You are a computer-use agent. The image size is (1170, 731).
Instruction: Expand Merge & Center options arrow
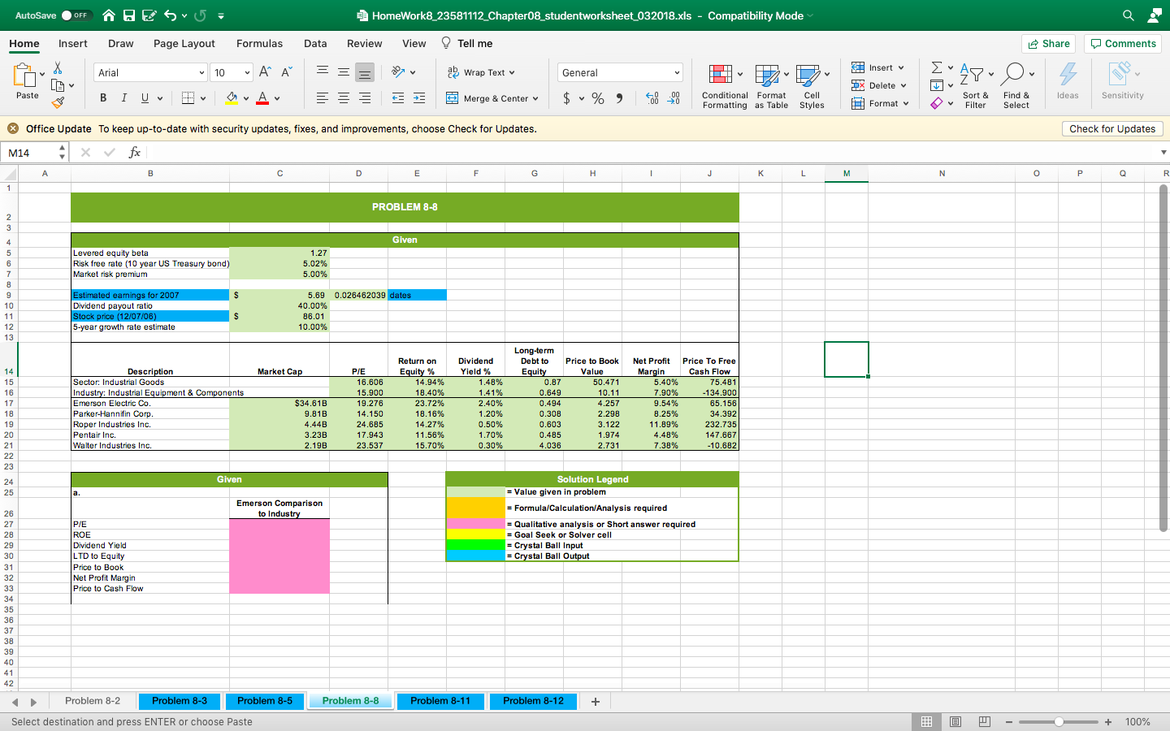(x=535, y=98)
